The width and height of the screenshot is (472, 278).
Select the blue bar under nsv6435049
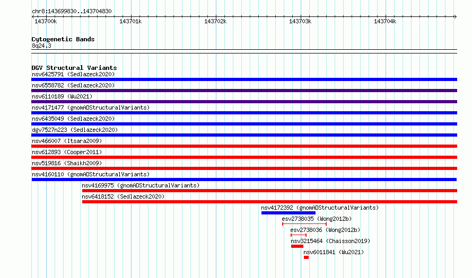tap(244, 124)
